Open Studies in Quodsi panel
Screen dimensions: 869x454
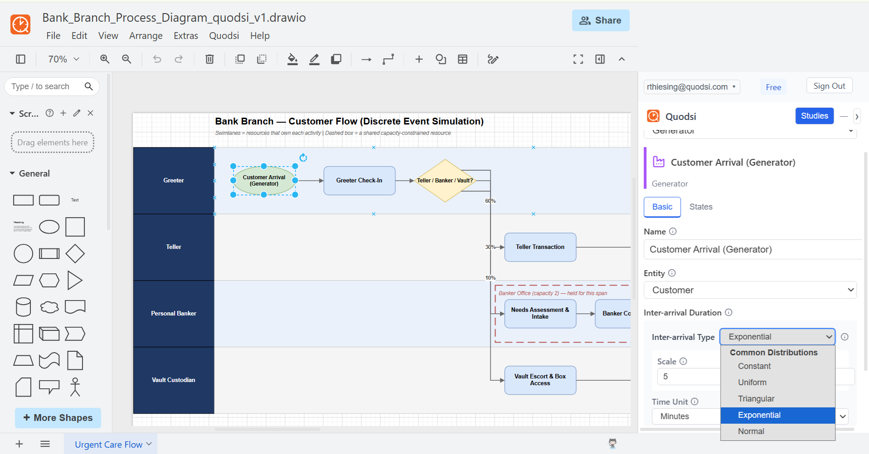(814, 116)
